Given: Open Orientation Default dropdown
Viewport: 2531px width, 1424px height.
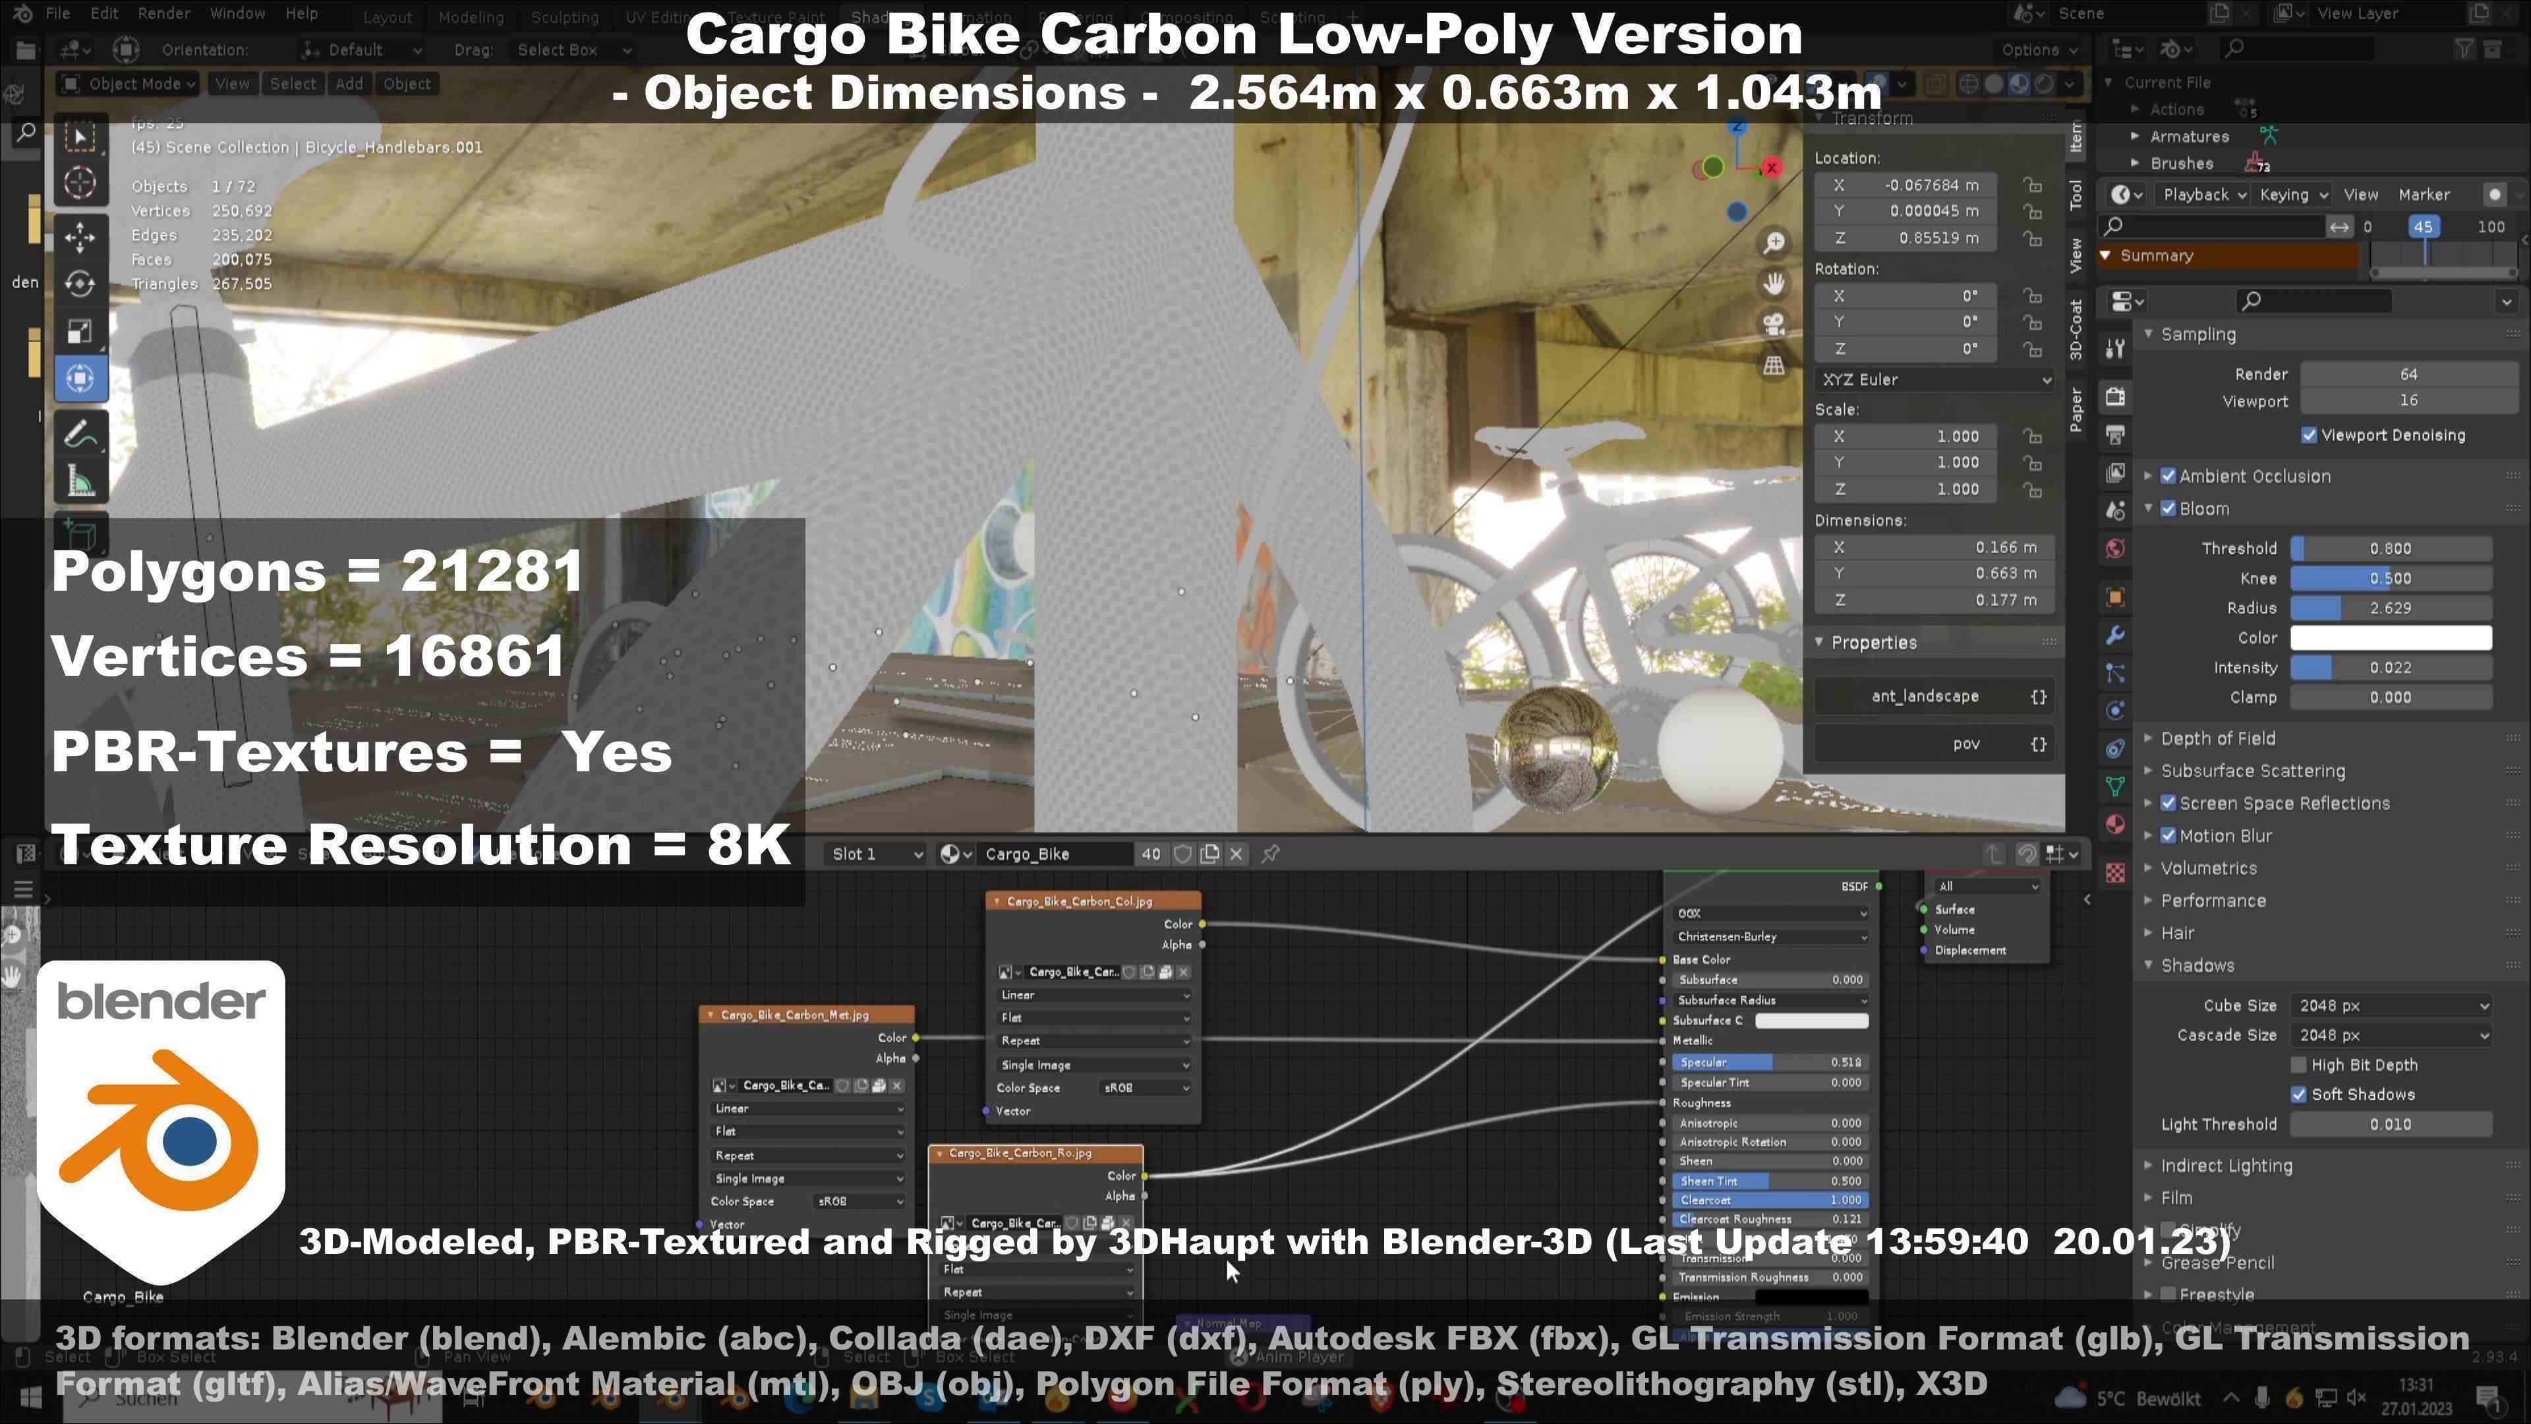Looking at the screenshot, I should coord(363,50).
